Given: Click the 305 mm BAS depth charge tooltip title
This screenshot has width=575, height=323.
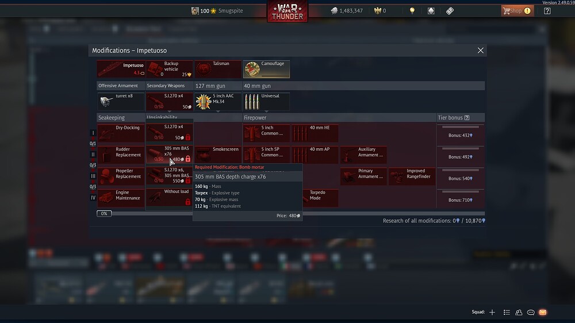Looking at the screenshot, I should 231,176.
